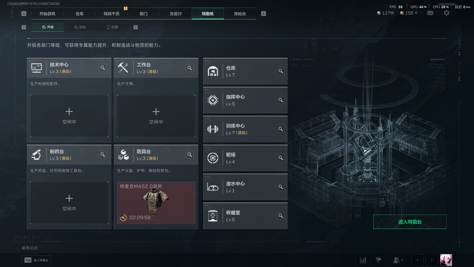The height and width of the screenshot is (267, 474).
Task: Open 特里克MAS2.0 armor production slot
Action: pyautogui.click(x=156, y=202)
